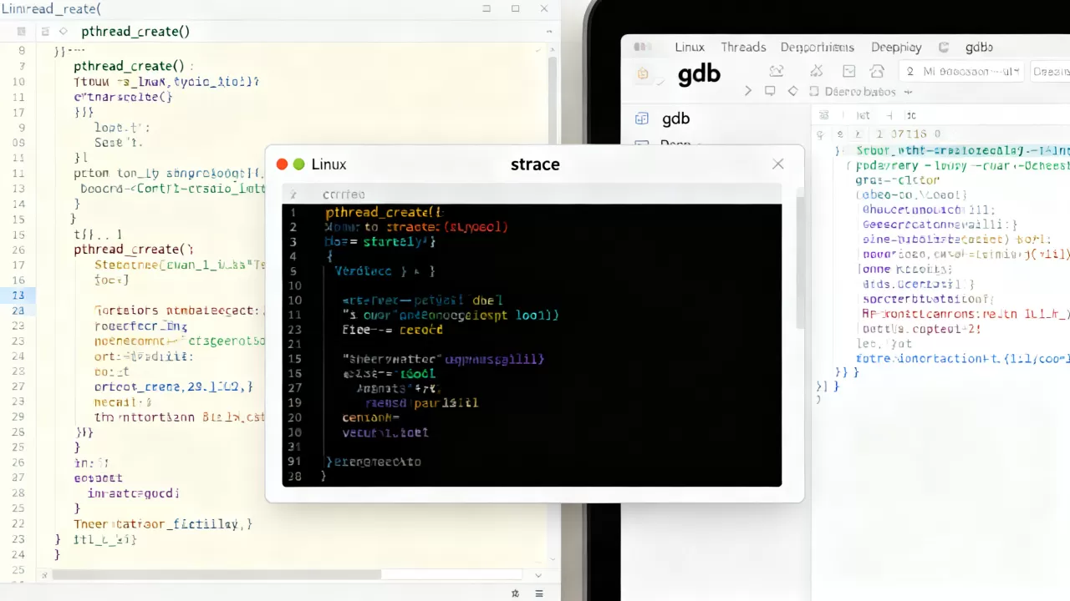Click the "Linux" label in strace title bar
Screen dimensions: 1070x601
point(329,164)
